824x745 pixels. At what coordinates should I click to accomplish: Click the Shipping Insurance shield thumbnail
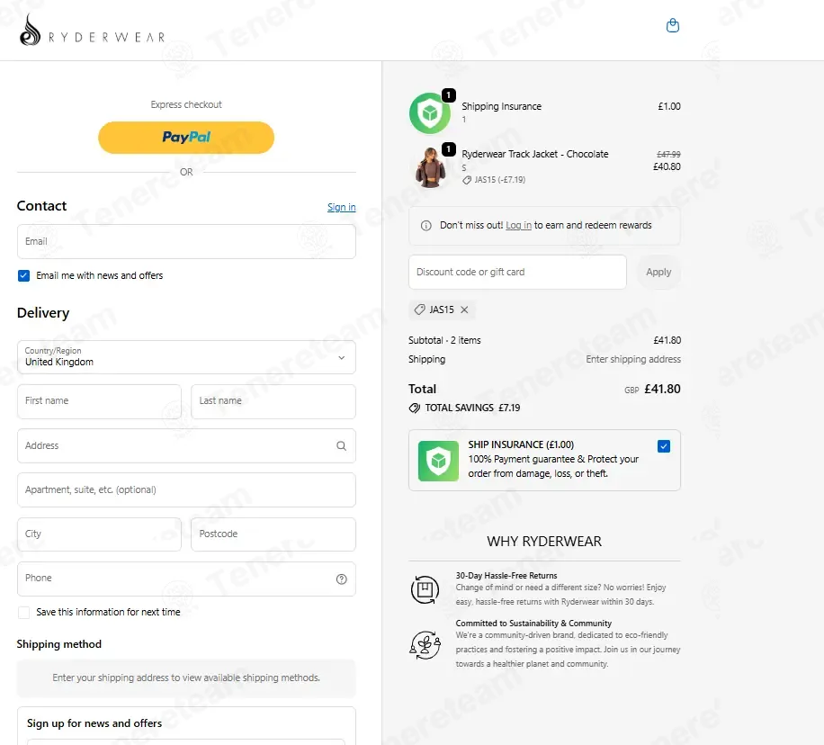[430, 113]
